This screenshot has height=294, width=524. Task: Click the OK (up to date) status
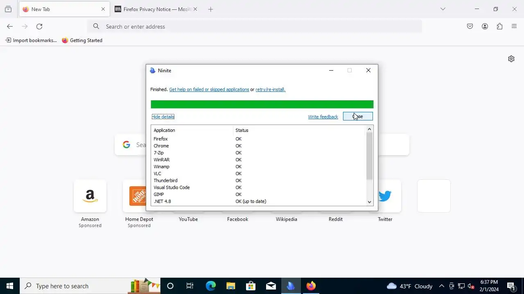[x=251, y=201]
